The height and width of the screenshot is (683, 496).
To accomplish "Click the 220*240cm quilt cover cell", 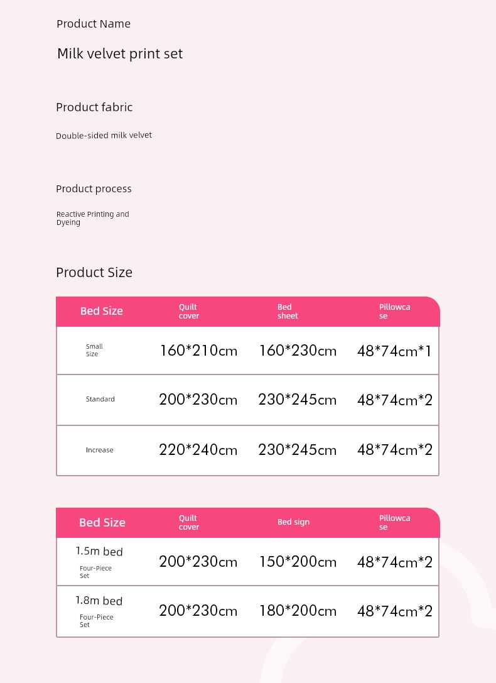I will pyautogui.click(x=198, y=450).
